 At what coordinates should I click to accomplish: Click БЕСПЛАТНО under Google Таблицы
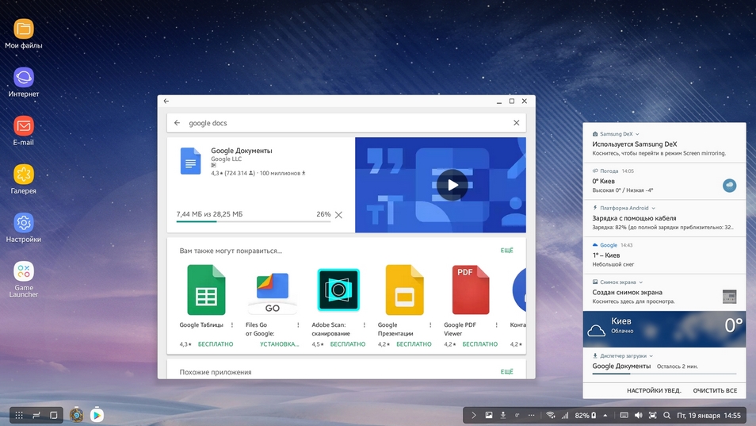(216, 344)
